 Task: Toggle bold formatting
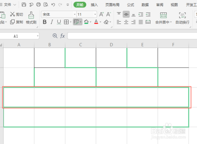(x=45, y=22)
